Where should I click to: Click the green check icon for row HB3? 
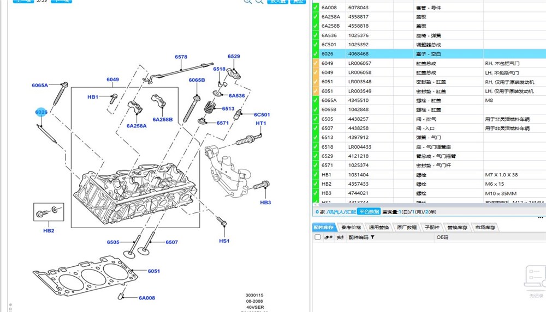(x=316, y=193)
